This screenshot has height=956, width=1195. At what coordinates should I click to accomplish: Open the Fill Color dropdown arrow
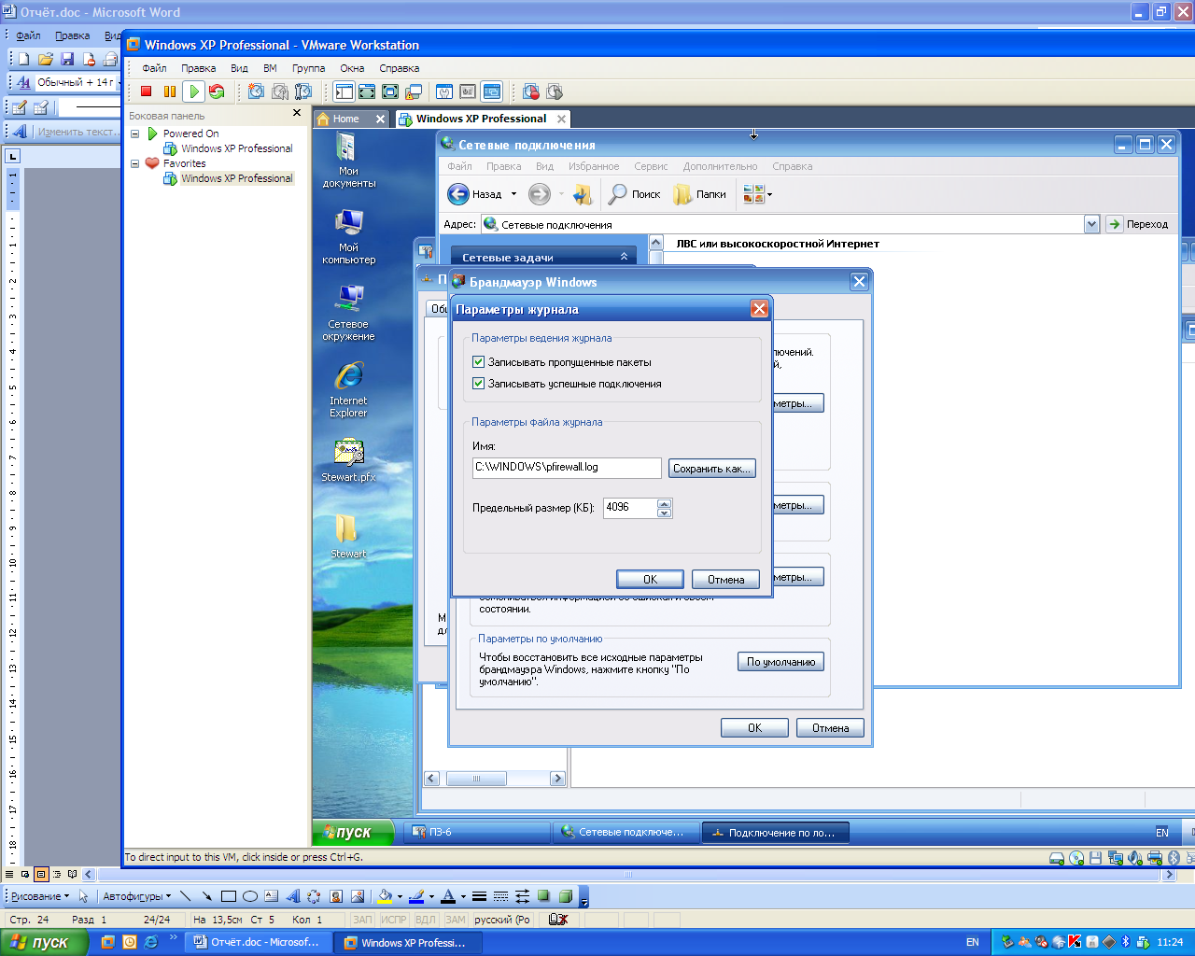tap(400, 896)
